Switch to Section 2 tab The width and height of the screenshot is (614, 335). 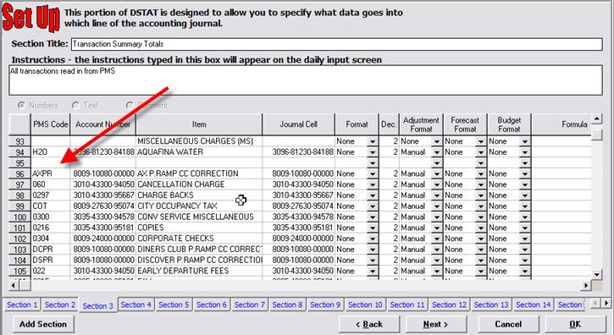(59, 305)
